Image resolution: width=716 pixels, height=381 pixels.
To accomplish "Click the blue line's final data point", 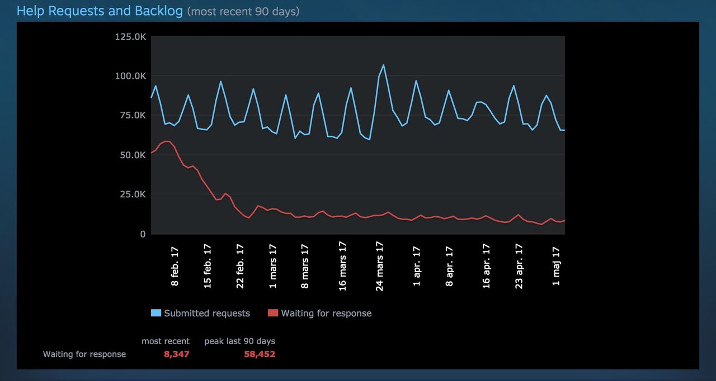I will tap(564, 129).
